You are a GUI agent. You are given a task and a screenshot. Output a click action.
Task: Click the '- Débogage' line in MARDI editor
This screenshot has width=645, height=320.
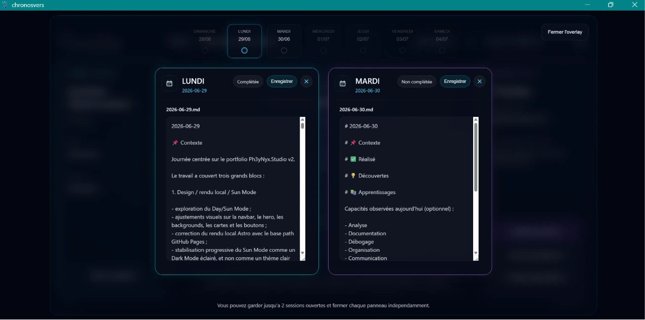pos(359,242)
